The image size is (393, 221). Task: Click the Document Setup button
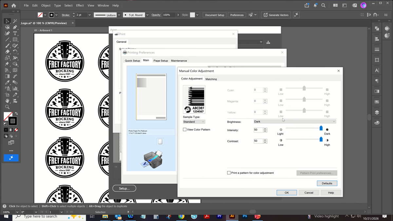coord(215,15)
